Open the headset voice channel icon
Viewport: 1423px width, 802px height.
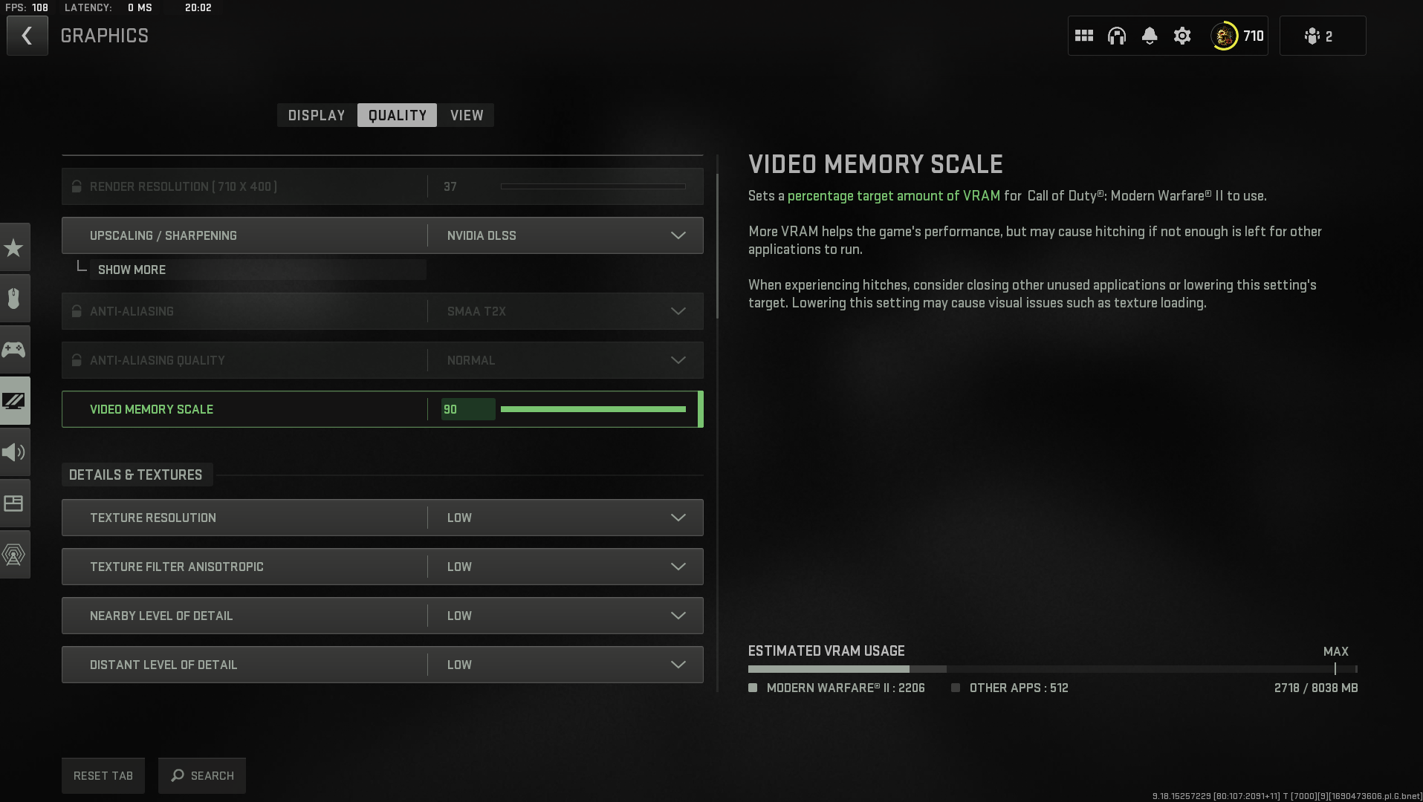click(1117, 36)
